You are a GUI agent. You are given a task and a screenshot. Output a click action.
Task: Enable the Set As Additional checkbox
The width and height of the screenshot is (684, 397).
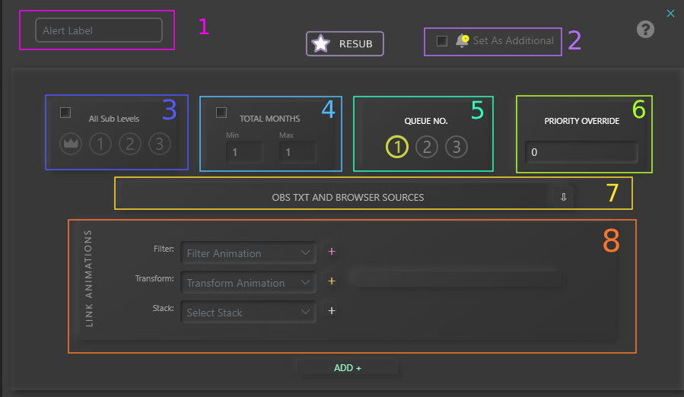442,41
